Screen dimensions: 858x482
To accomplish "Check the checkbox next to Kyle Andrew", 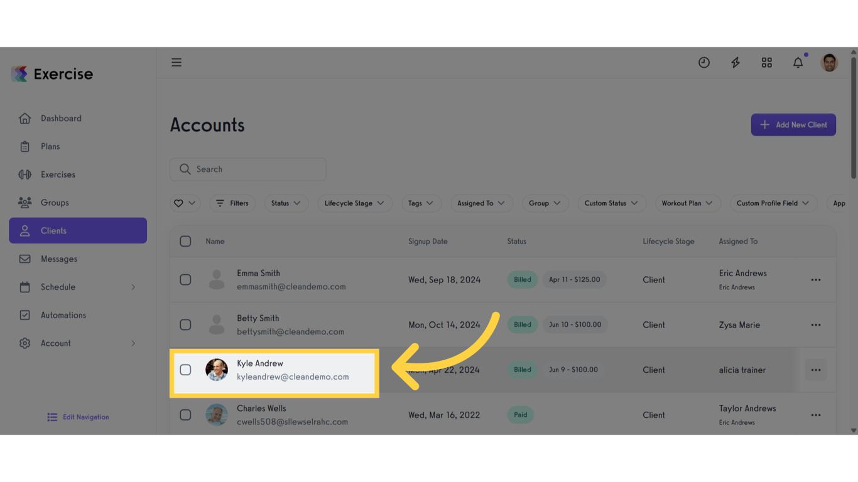I will [185, 370].
